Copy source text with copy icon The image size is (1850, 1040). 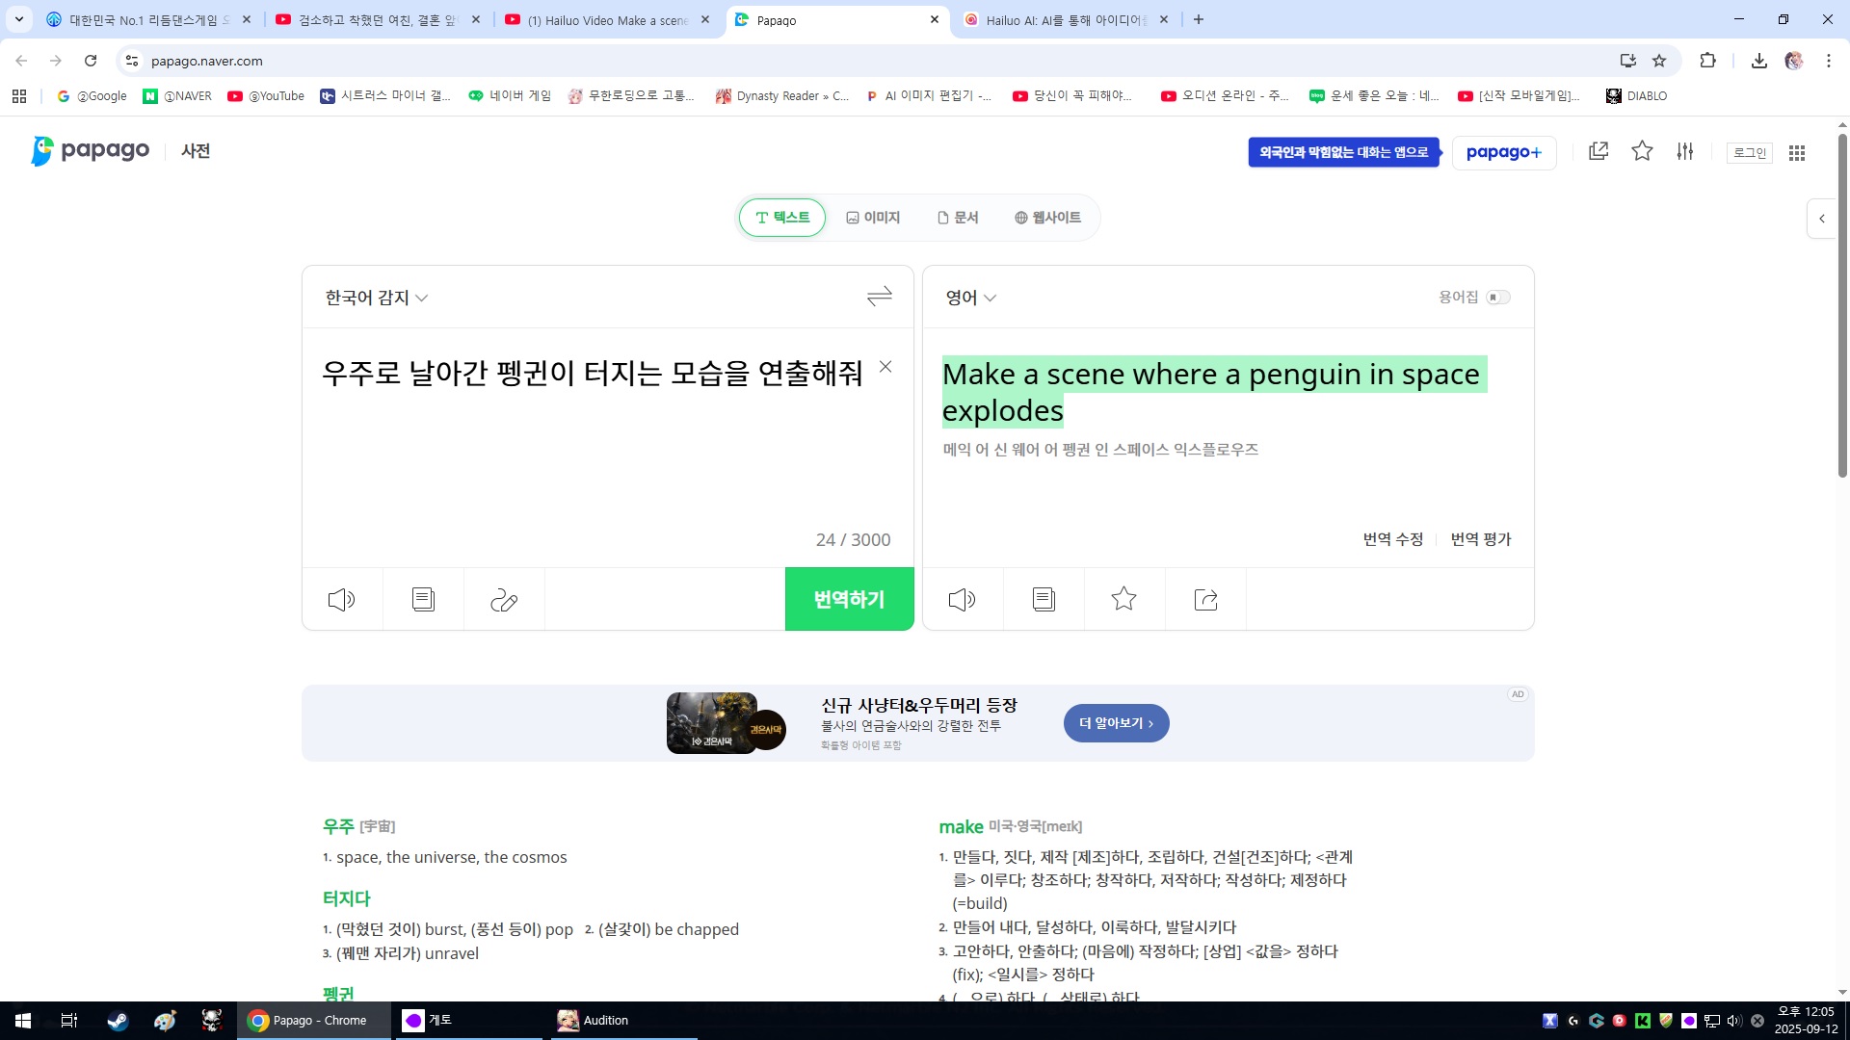click(423, 600)
